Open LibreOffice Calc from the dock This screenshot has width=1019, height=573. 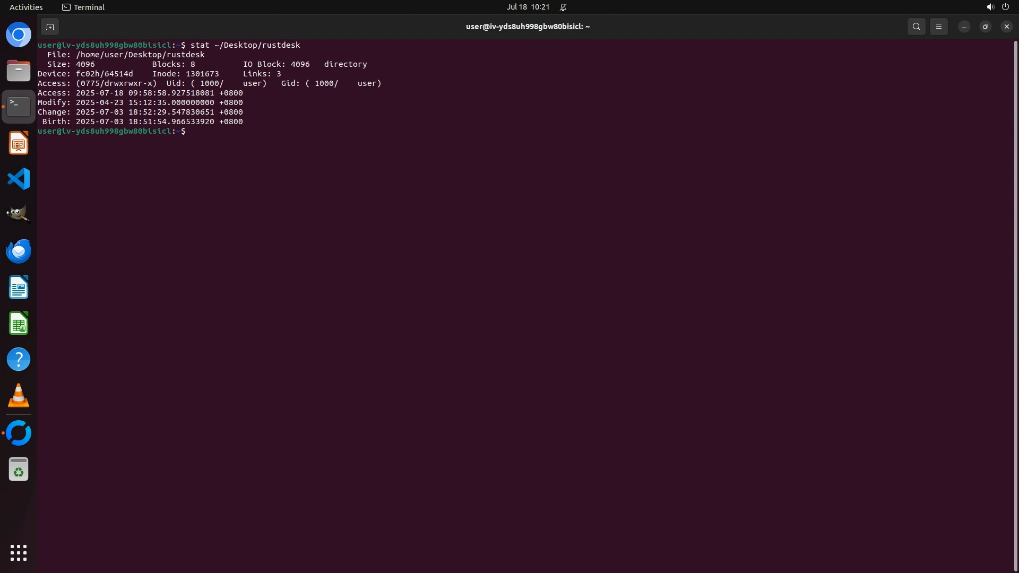[x=19, y=323]
